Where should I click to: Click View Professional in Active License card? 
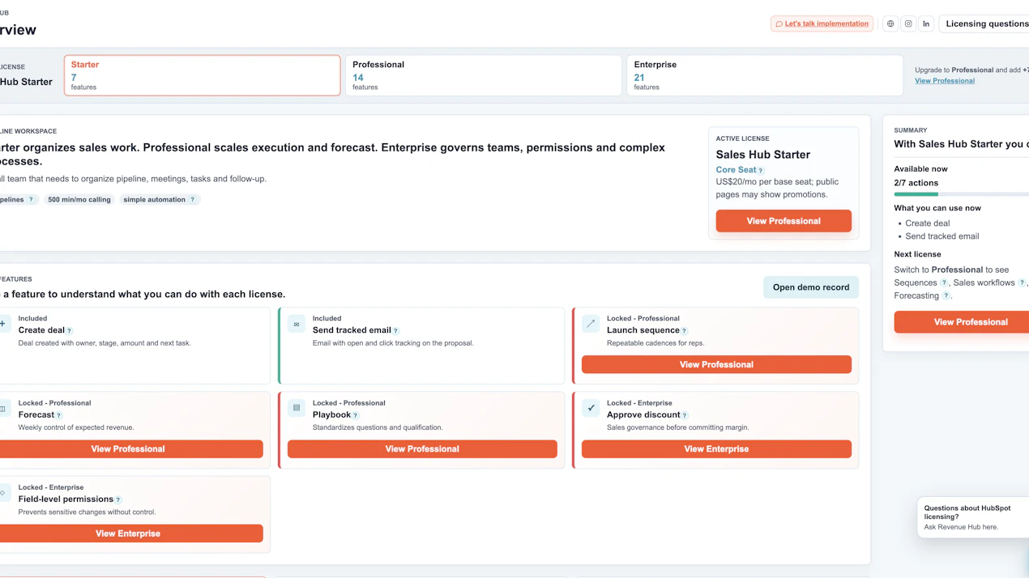(783, 221)
